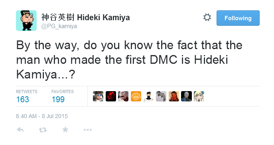Click the red-bearded character avatar
Screen dimensions: 274x145
(x=174, y=96)
